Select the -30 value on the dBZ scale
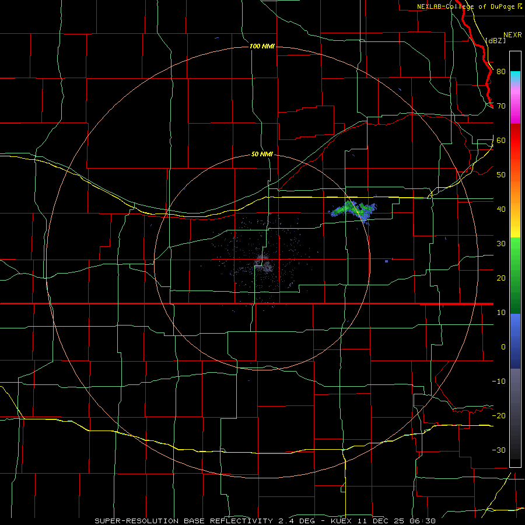The height and width of the screenshot is (525, 525). 499,450
